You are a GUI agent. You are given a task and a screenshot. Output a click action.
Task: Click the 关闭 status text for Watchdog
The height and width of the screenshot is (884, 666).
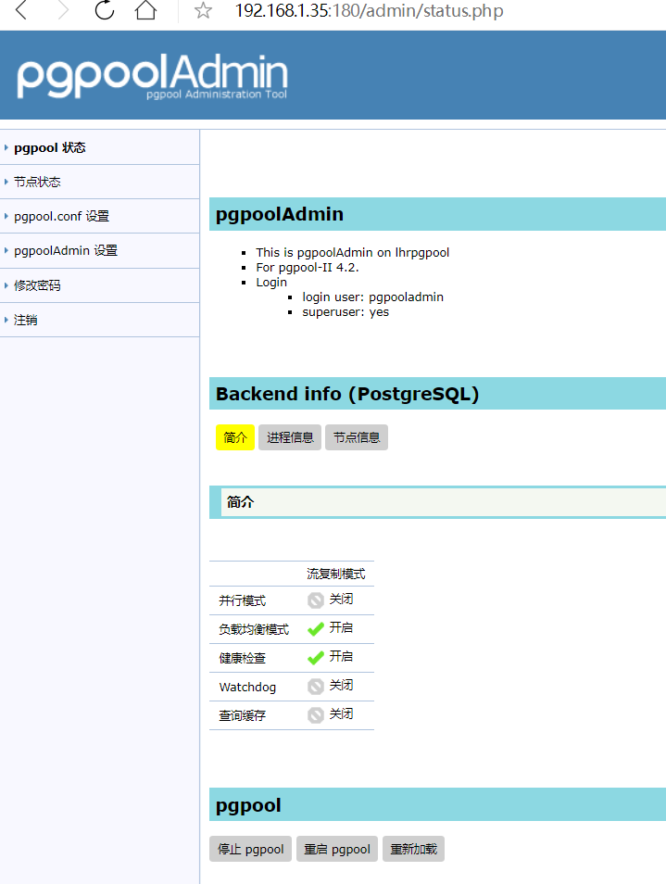tap(341, 685)
